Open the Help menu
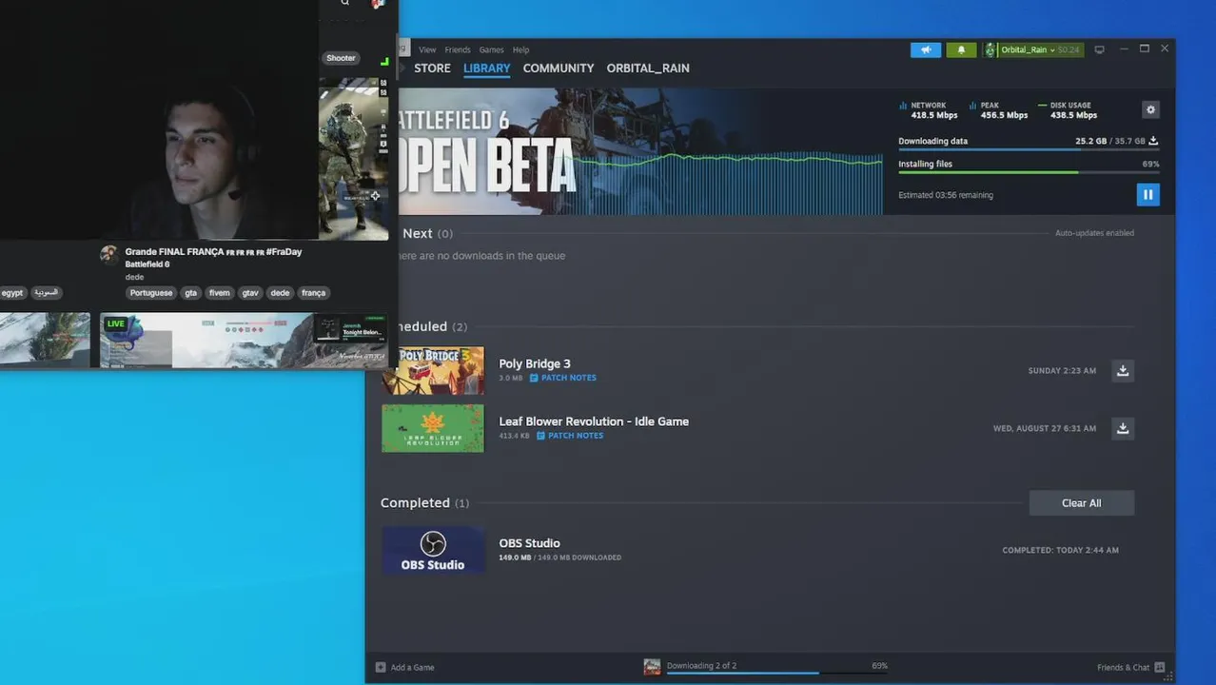This screenshot has width=1216, height=685. [520, 49]
